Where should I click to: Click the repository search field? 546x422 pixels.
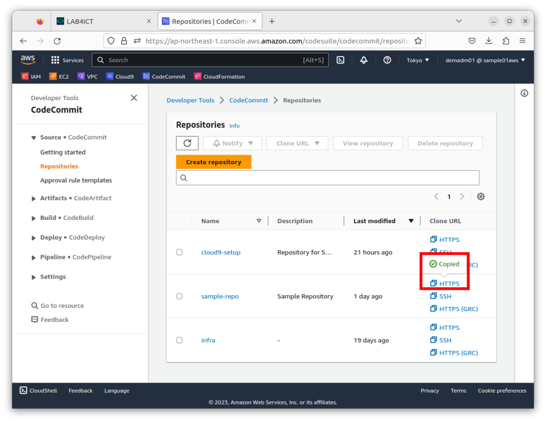point(327,177)
